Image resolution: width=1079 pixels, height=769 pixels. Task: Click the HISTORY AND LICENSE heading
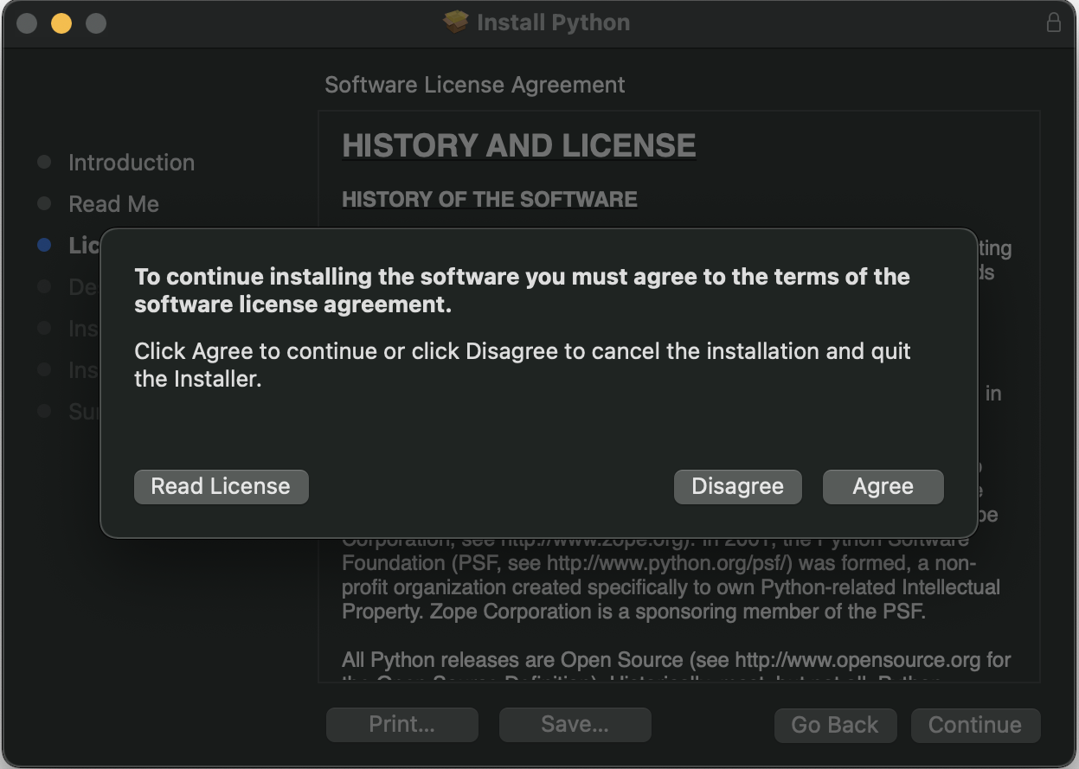519,145
